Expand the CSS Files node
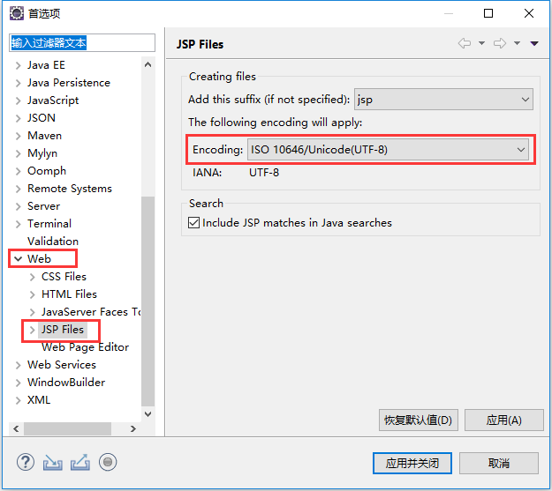The width and height of the screenshot is (552, 491). click(33, 277)
